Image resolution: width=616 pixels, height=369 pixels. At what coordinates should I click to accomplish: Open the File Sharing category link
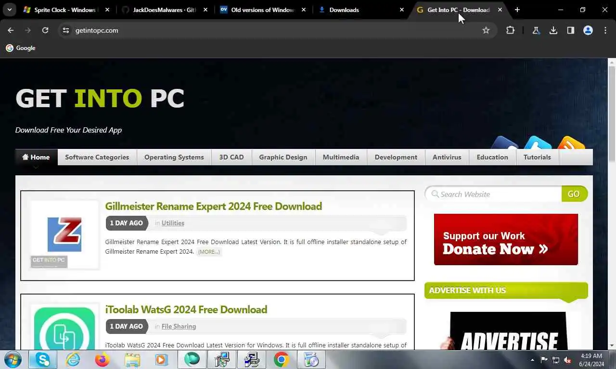[x=179, y=326]
